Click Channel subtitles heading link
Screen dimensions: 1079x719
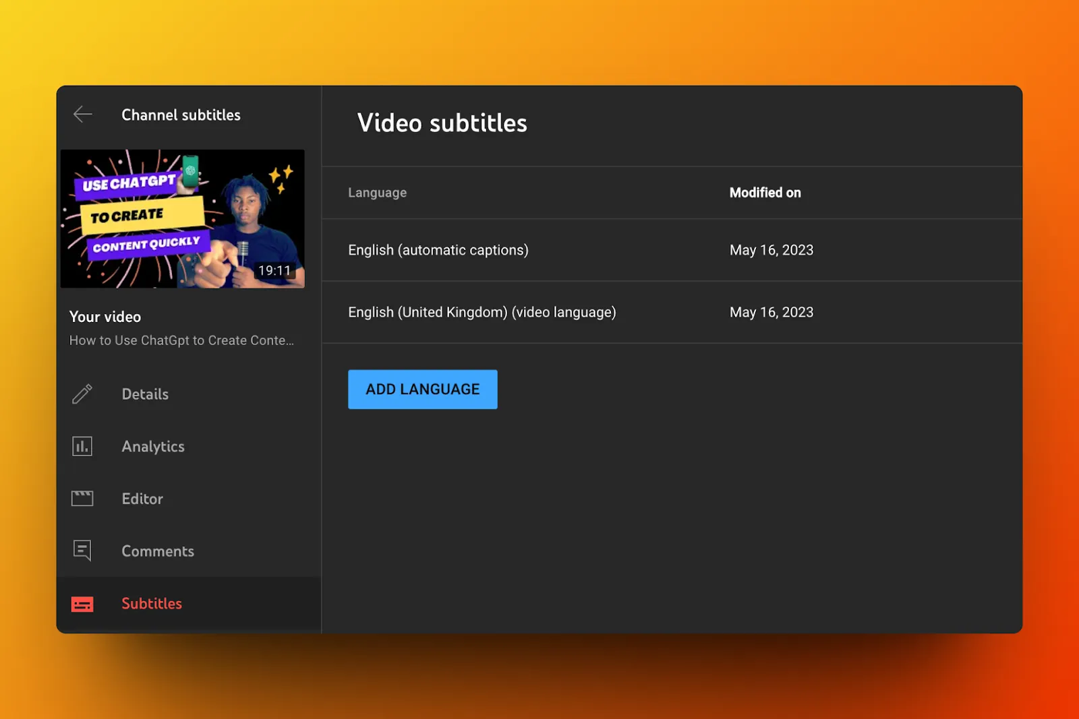tap(181, 115)
